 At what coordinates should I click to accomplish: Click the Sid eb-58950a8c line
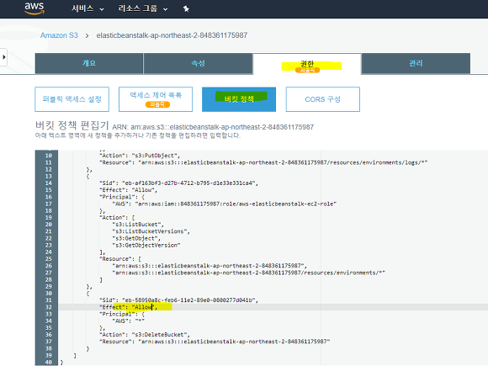178,300
